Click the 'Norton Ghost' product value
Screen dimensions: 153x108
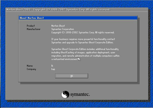[58, 26]
